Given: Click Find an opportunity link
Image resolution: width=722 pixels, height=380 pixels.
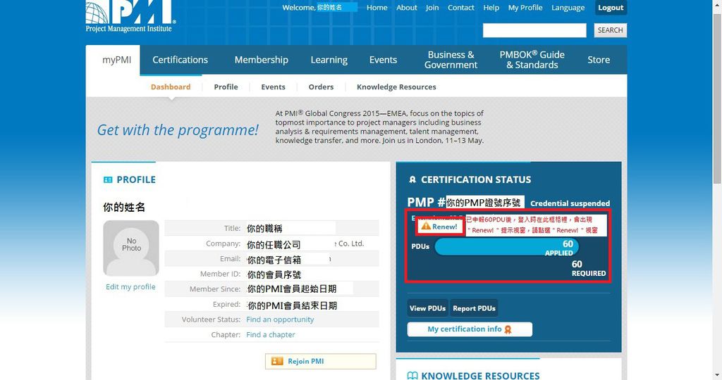Looking at the screenshot, I should click(x=280, y=319).
